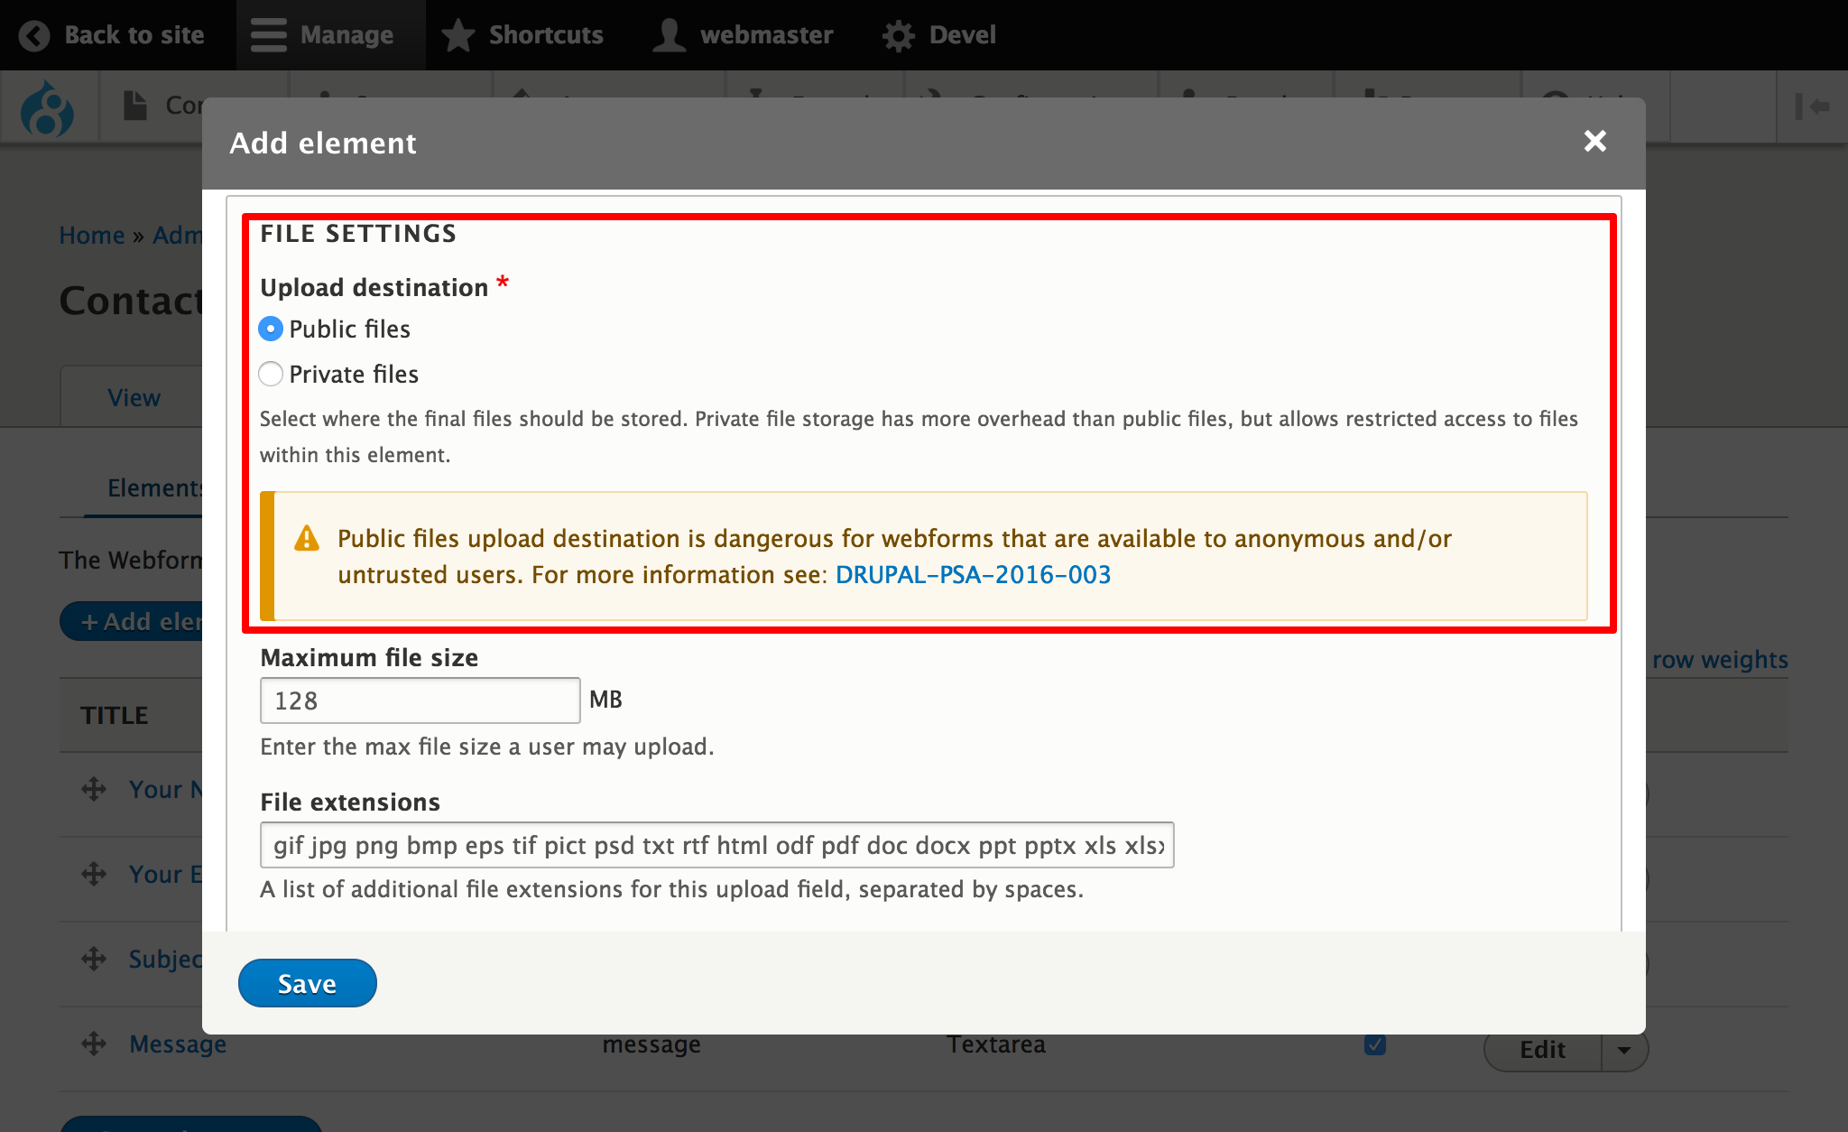Select the Private files radio button

point(270,374)
